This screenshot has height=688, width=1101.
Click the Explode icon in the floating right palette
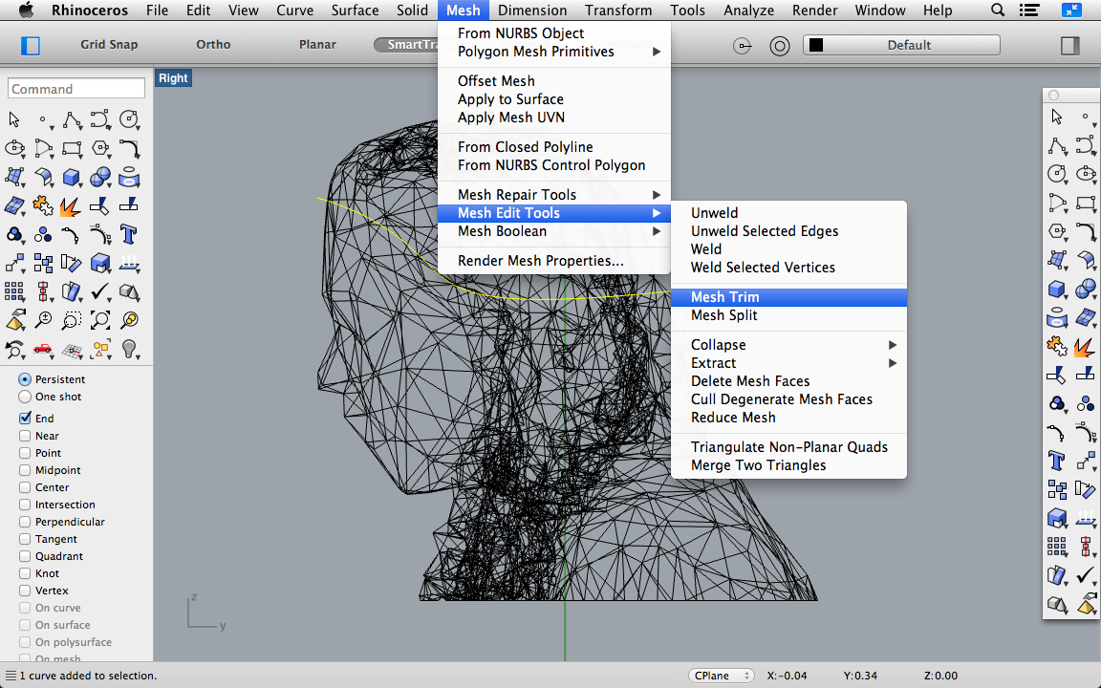1086,347
